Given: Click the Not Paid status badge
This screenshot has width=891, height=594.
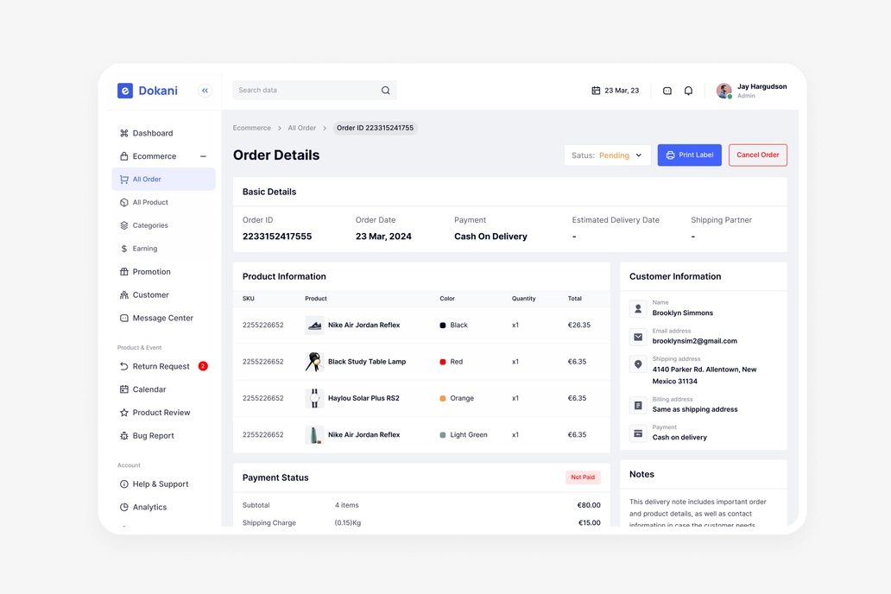Looking at the screenshot, I should [583, 477].
